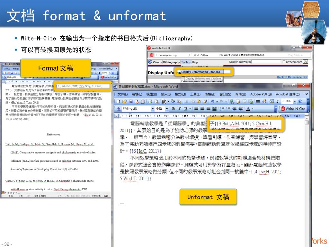The width and height of the screenshot is (329, 247).
Task: Click the Go button beside Search RefWorks
Action: tap(306, 62)
